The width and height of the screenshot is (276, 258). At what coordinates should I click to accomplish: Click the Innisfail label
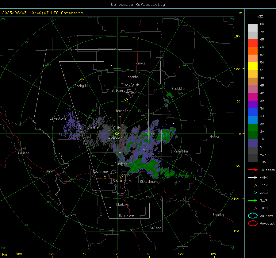pos(124,111)
